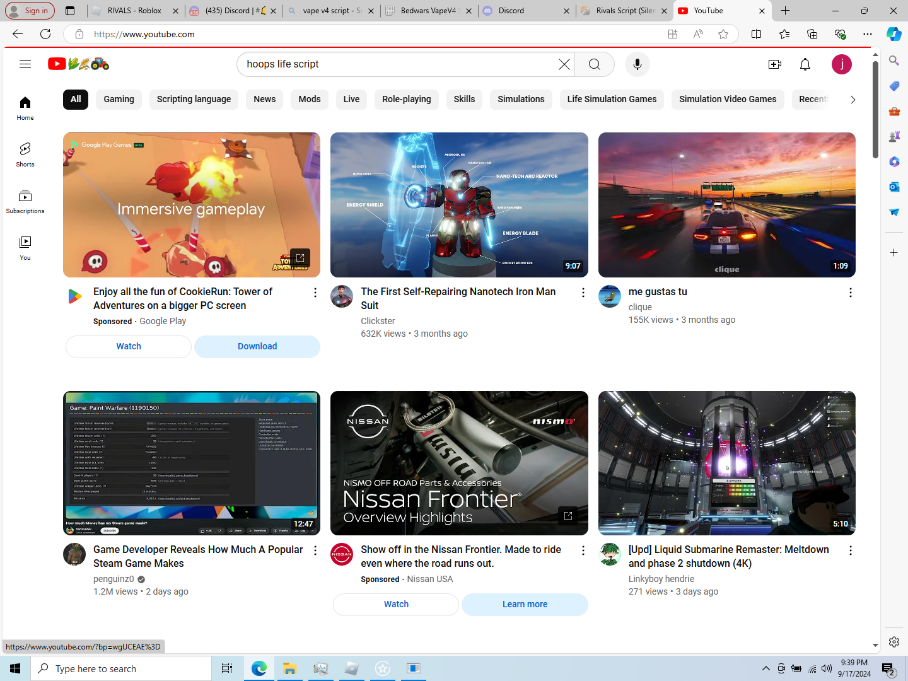Click the search magnifier button
Viewport: 908px width, 681px height.
click(595, 64)
